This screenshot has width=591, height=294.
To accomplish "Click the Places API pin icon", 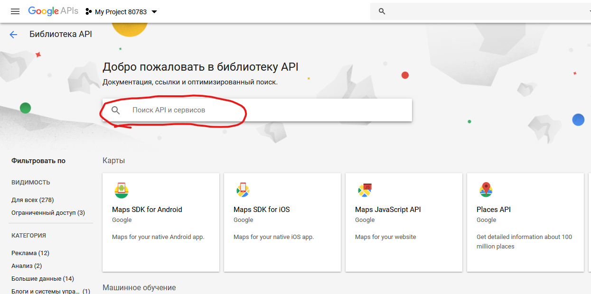I will pyautogui.click(x=486, y=190).
